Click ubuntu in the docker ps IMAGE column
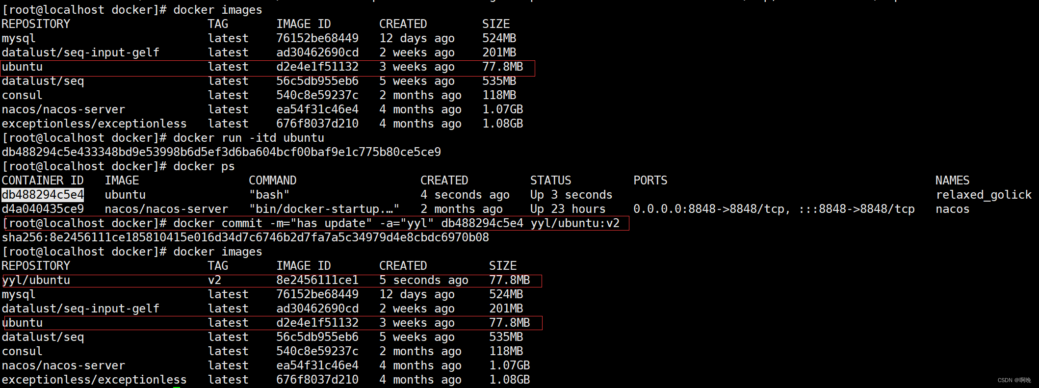The width and height of the screenshot is (1039, 388). pos(125,195)
